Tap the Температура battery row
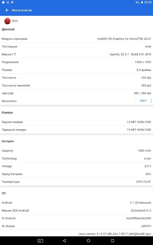This screenshot has width=153, height=245. pyautogui.click(x=76, y=182)
